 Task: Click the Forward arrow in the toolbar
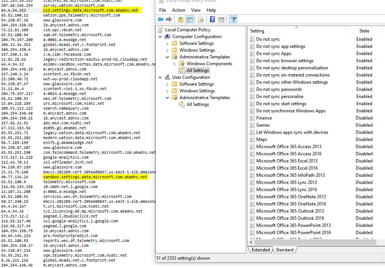169,19
